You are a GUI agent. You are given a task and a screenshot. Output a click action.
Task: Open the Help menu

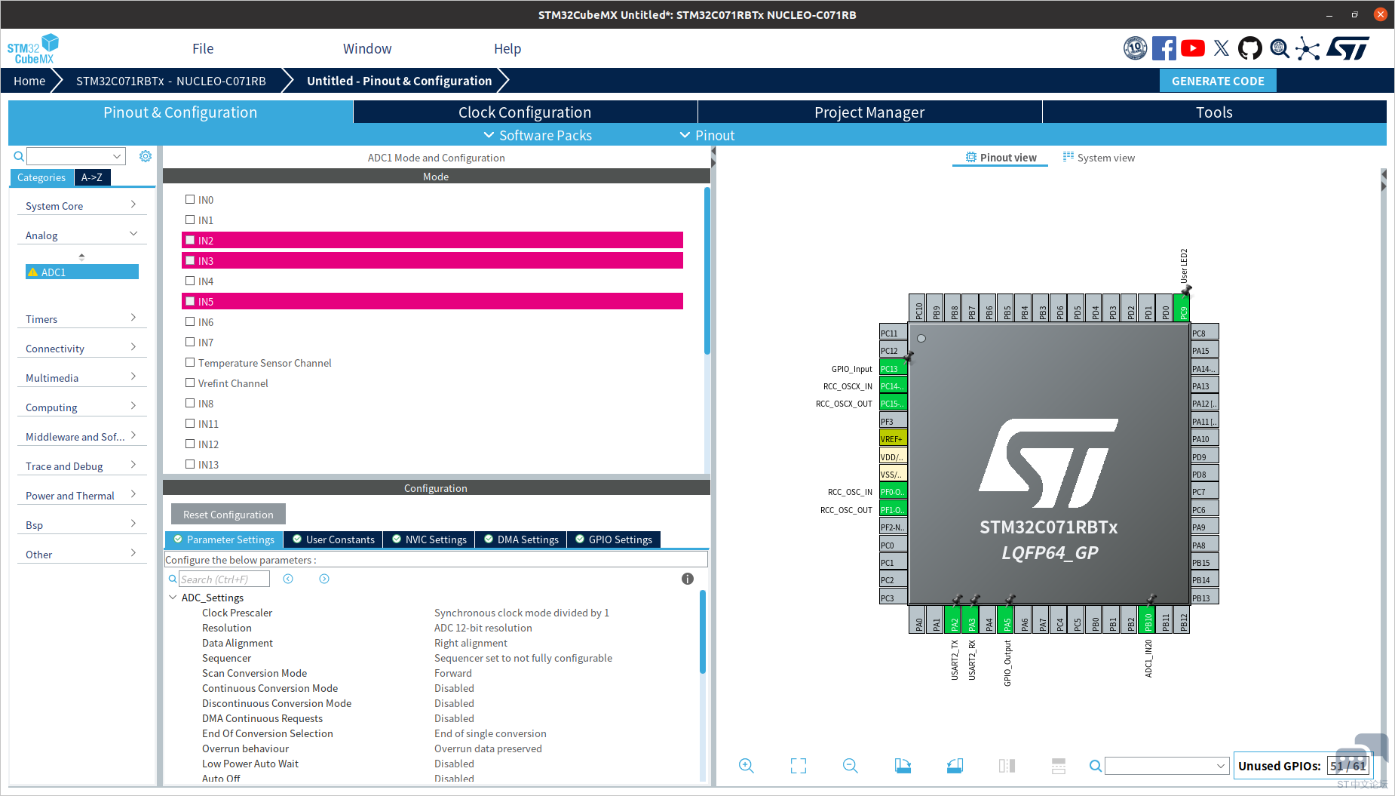(507, 48)
